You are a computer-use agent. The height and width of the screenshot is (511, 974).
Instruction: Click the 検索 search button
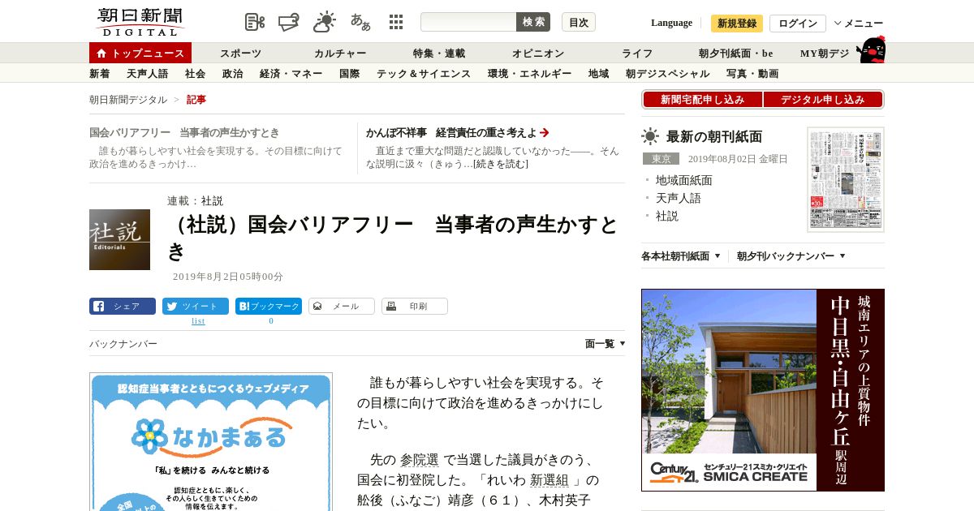(533, 22)
